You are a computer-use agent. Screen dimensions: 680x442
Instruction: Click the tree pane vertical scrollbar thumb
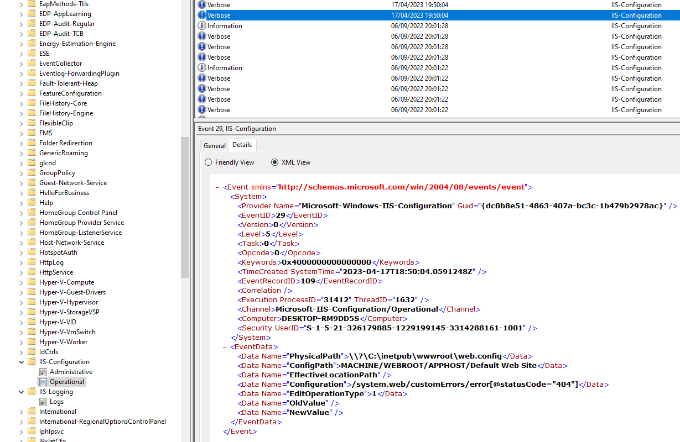185,207
